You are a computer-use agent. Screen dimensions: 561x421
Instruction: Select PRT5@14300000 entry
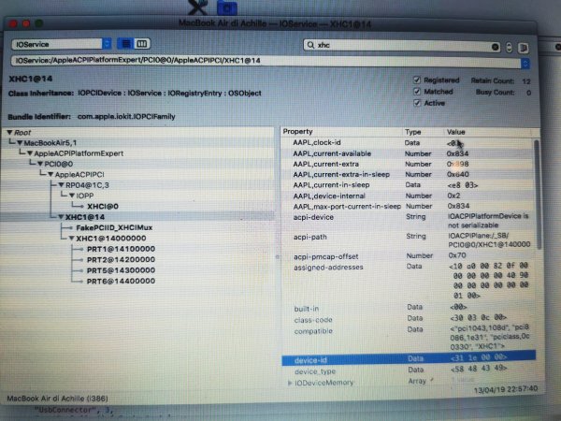[121, 270]
